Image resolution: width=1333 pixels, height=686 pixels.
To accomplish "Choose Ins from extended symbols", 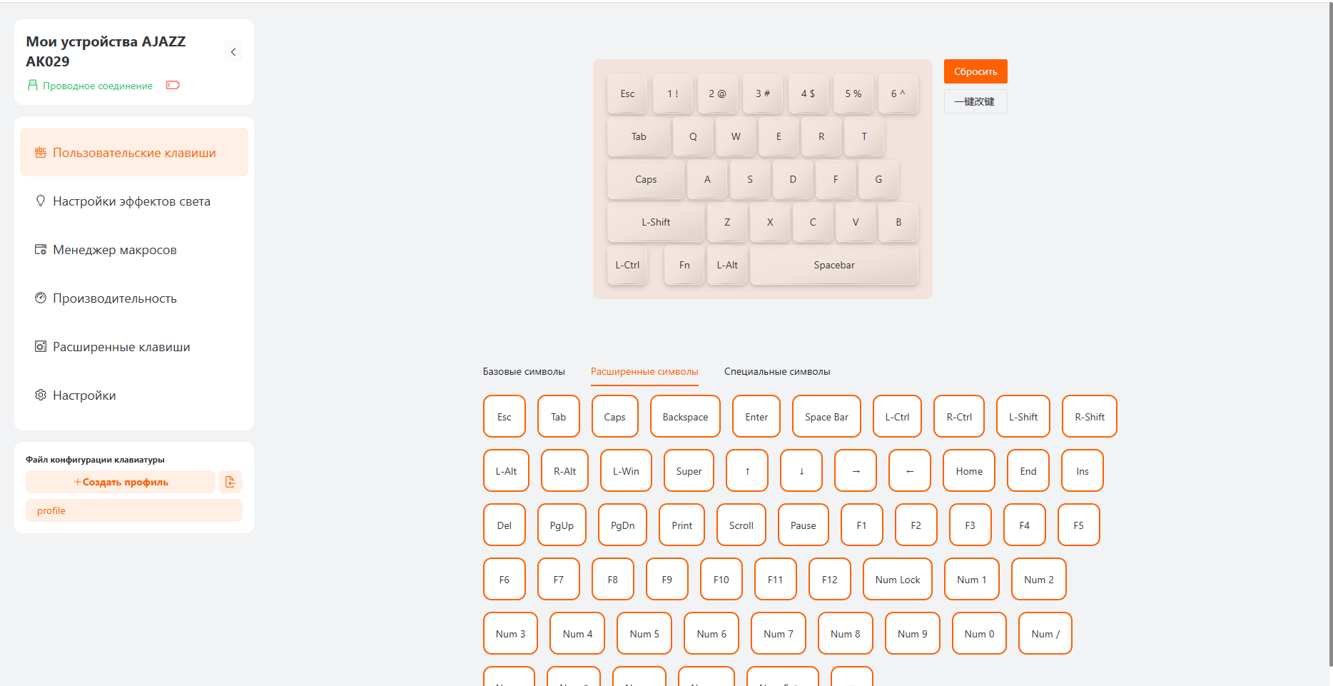I will point(1083,470).
